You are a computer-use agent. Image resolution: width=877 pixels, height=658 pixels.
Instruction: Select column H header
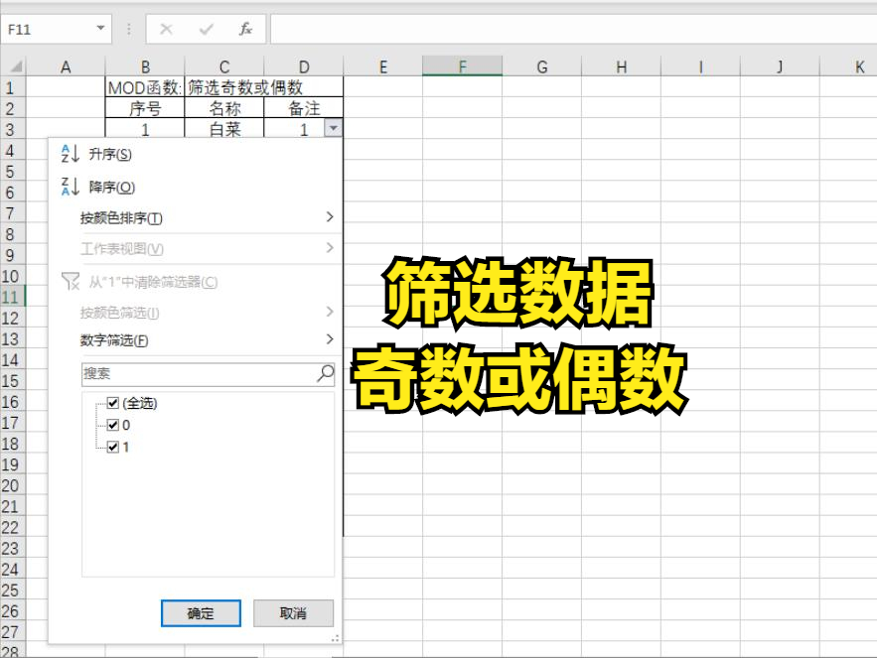tap(622, 66)
